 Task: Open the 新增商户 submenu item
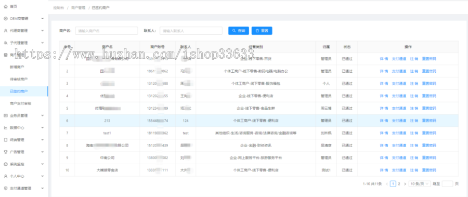tap(17, 67)
